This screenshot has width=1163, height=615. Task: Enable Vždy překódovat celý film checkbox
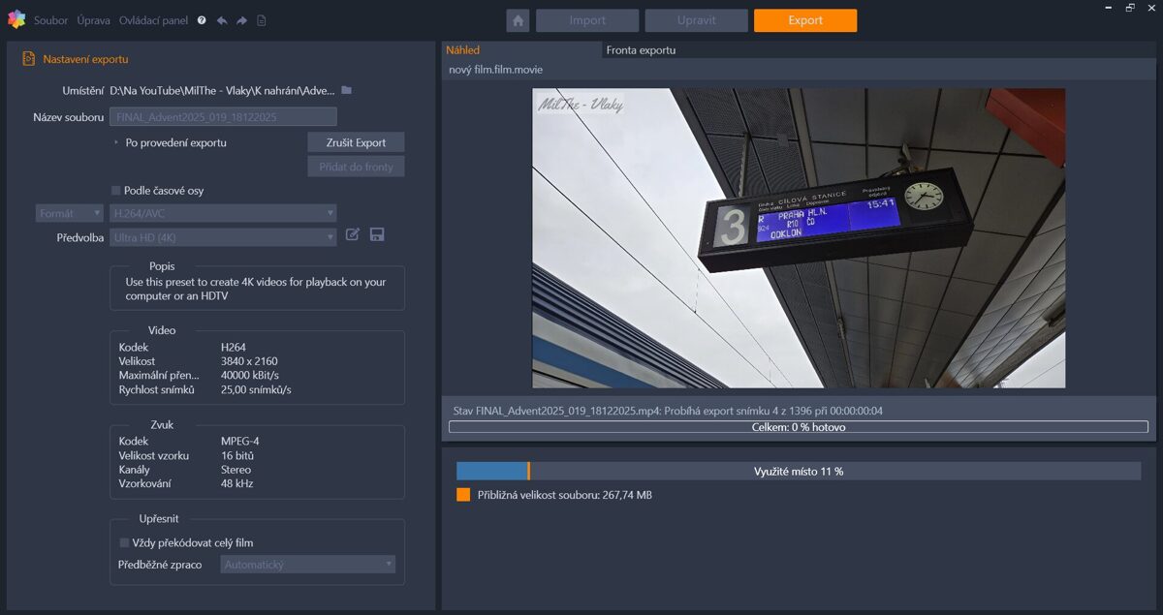pyautogui.click(x=124, y=543)
